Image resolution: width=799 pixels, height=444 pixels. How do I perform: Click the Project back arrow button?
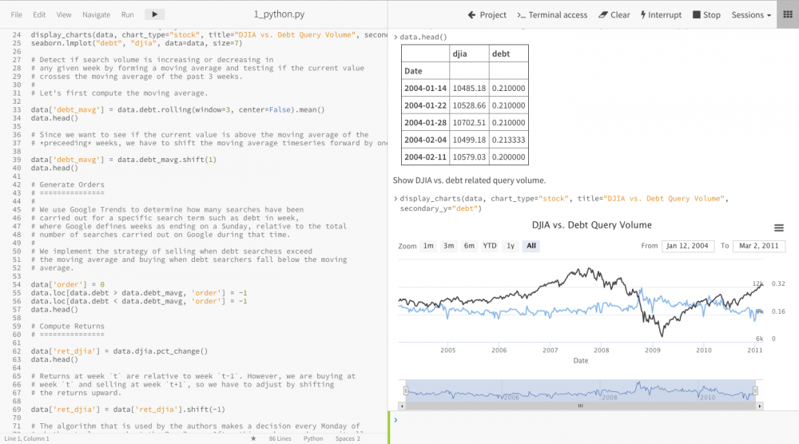(487, 14)
